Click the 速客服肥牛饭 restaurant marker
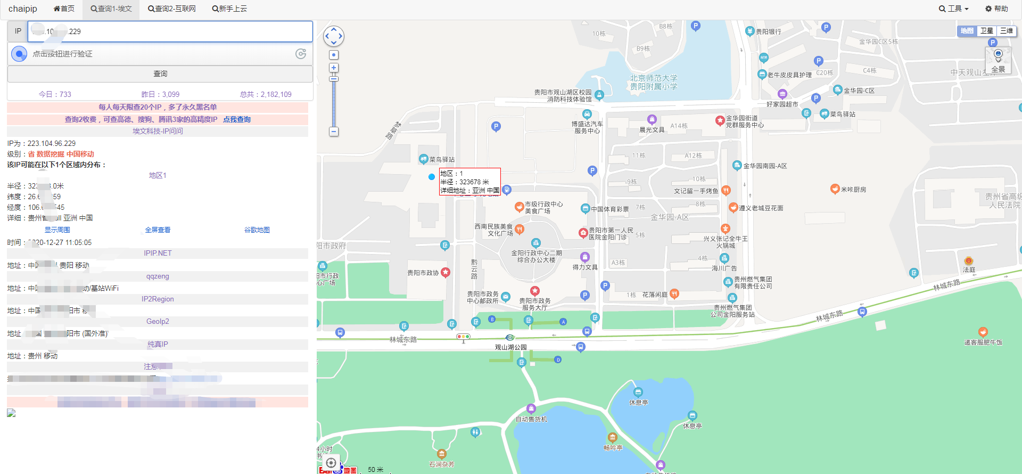The image size is (1022, 474). click(x=983, y=332)
